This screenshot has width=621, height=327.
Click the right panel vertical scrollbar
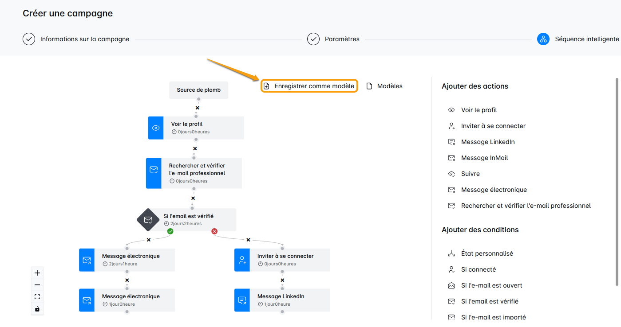pyautogui.click(x=617, y=182)
